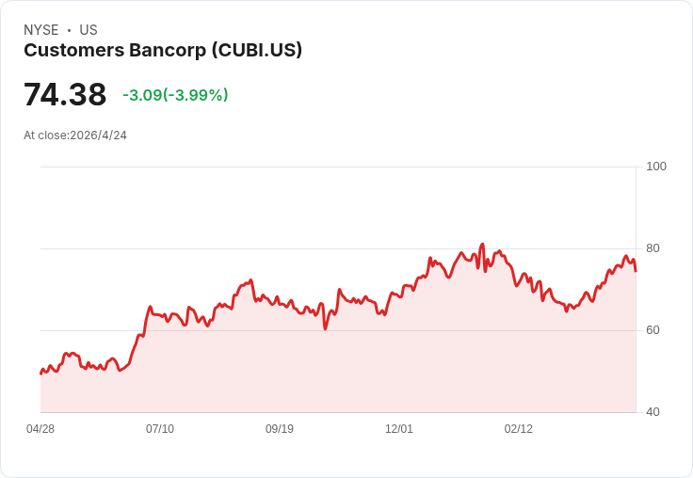
Task: Click the sharp dip touching the 60 gridline
Action: click(x=325, y=328)
